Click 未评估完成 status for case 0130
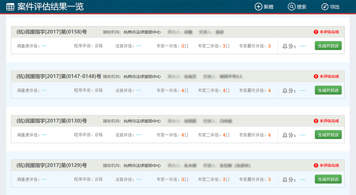Image resolution: width=356 pixels, height=195 pixels. coord(329,121)
